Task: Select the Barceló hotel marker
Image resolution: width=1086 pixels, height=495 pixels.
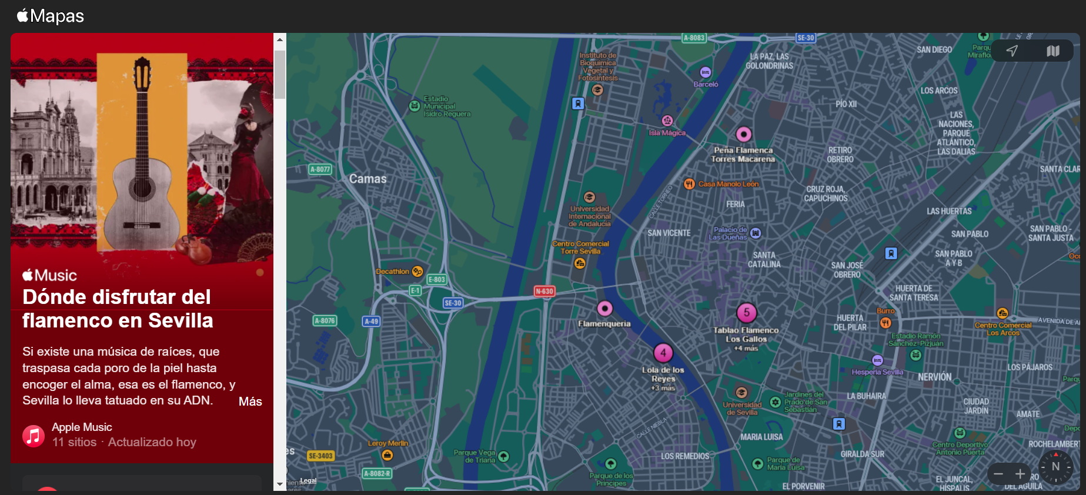Action: (x=706, y=72)
